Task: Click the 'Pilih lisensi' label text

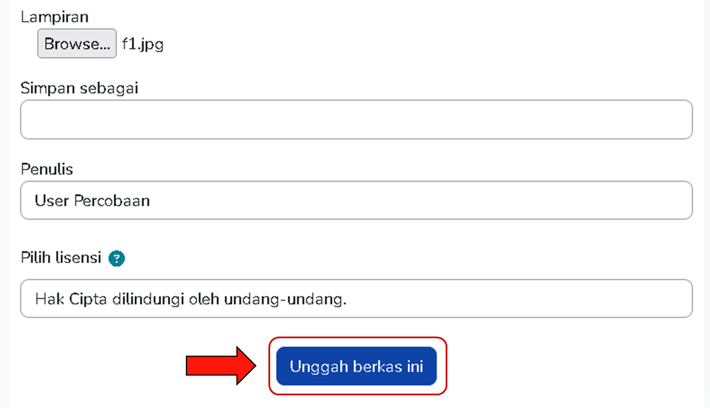Action: (61, 257)
